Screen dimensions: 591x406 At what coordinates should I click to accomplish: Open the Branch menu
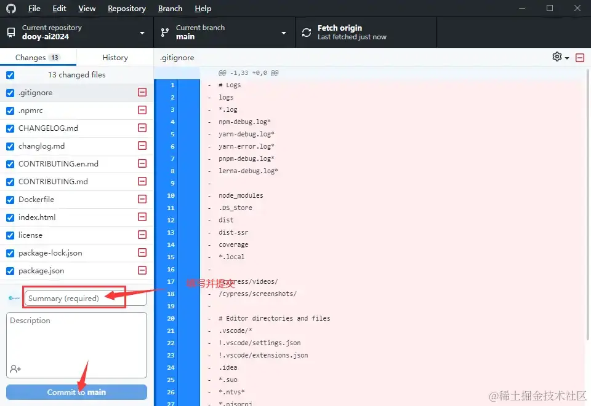point(170,8)
